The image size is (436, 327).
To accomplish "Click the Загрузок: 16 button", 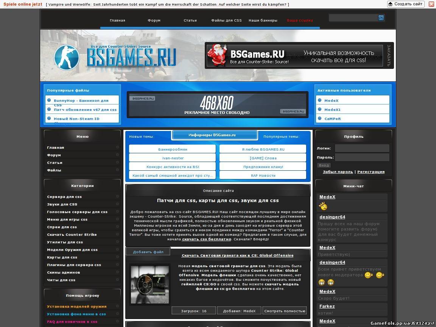I will click(194, 311).
